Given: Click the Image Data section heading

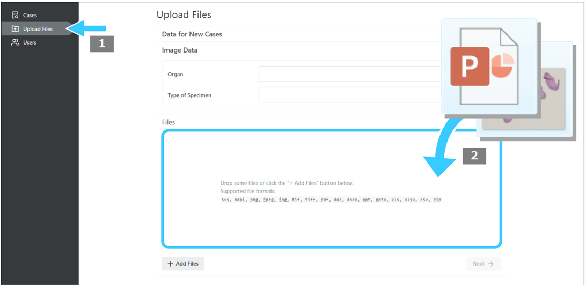Looking at the screenshot, I should [180, 50].
